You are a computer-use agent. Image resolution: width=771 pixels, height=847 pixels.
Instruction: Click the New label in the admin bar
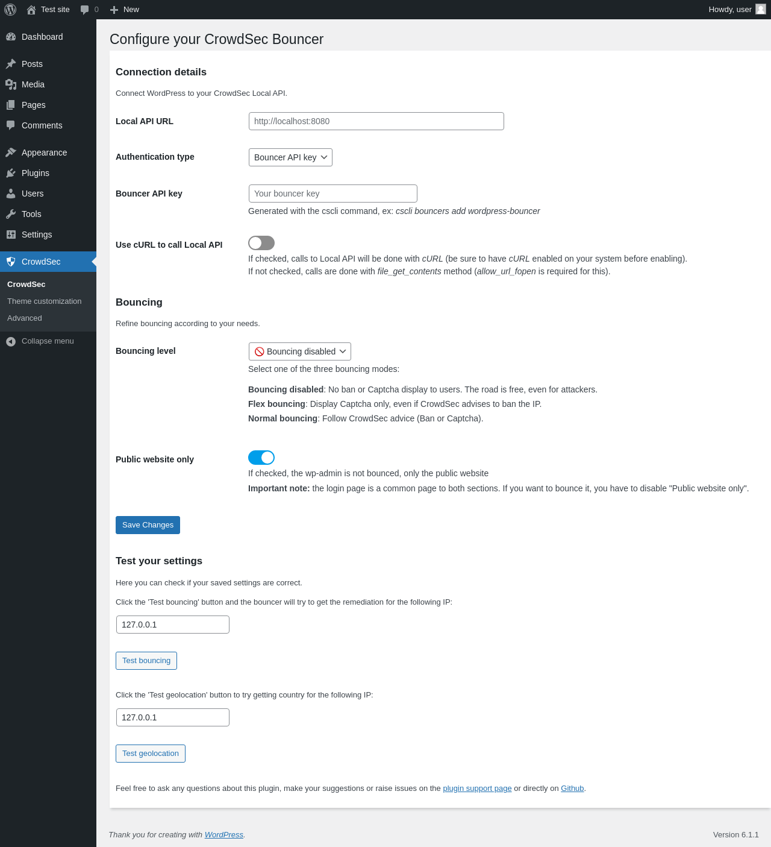pyautogui.click(x=131, y=10)
